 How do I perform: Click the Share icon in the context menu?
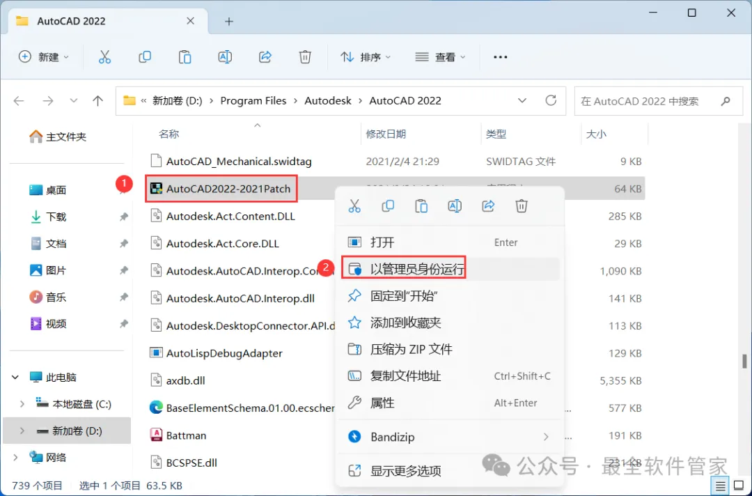coord(488,206)
